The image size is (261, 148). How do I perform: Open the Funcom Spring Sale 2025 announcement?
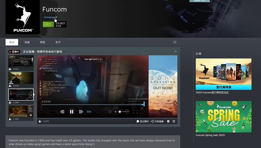coord(223,117)
